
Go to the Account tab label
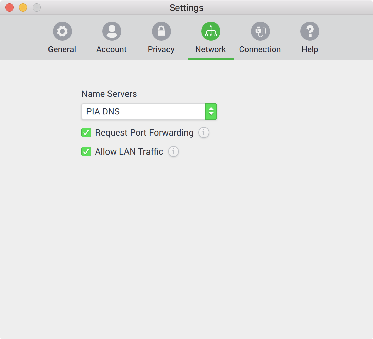[112, 49]
